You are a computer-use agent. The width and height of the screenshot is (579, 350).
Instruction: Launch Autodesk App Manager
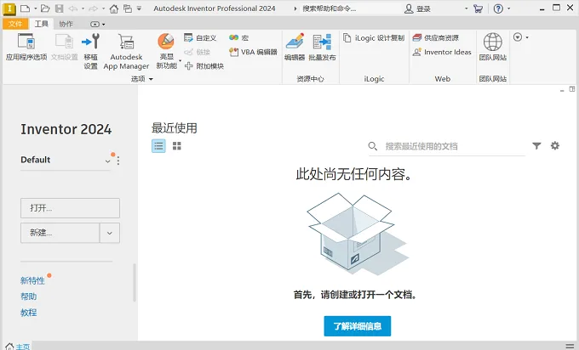click(x=126, y=51)
